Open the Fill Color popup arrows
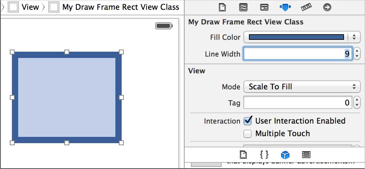 [354, 37]
